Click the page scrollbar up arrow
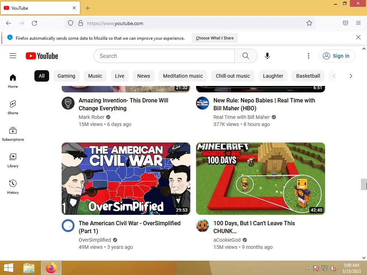367x275 pixels. point(364,49)
